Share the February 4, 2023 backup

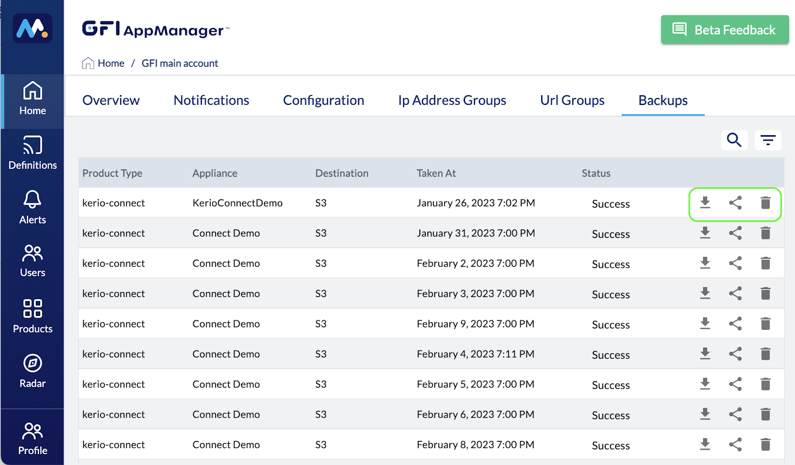pyautogui.click(x=735, y=354)
